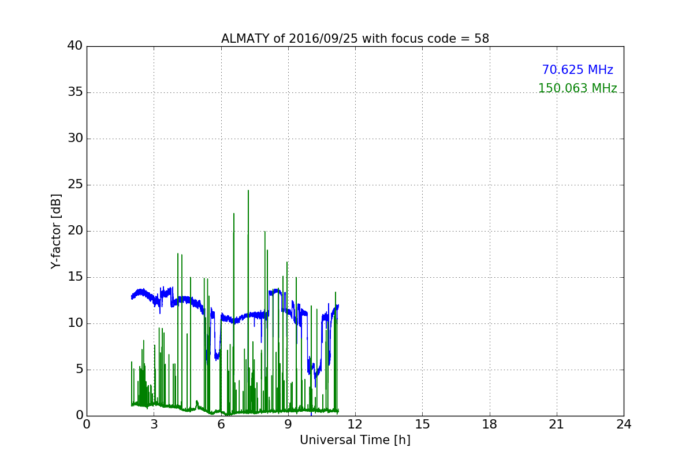Select the blue '70.625 MHz' legend label

(577, 70)
